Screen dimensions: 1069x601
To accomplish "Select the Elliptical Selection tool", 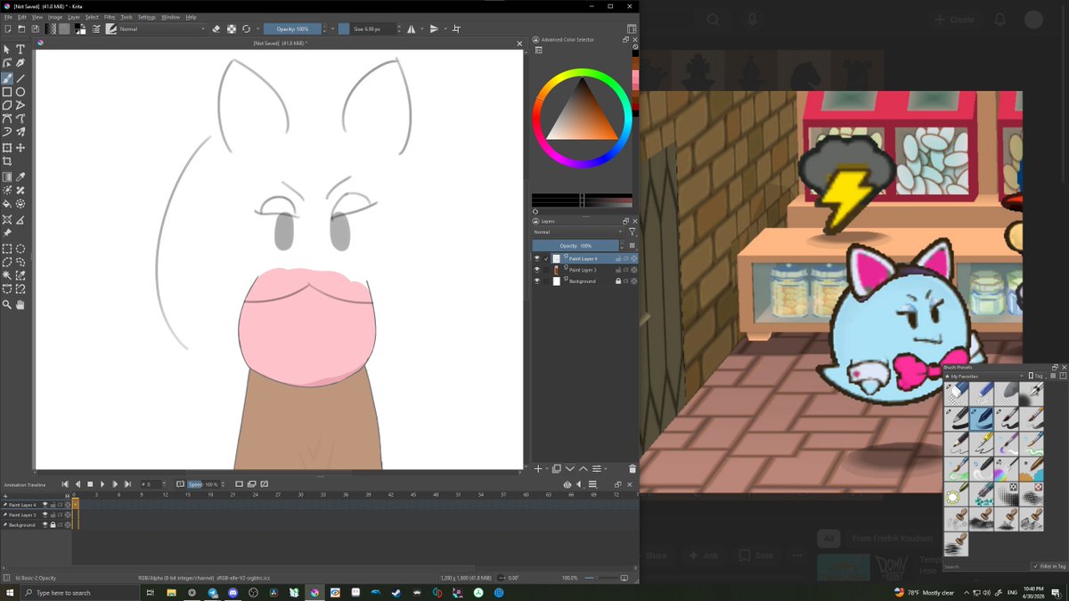I will [20, 249].
